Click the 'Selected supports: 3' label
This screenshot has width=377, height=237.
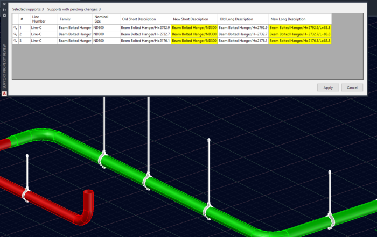(x=28, y=9)
